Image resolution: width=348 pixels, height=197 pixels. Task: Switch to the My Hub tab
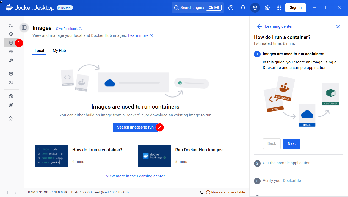59,51
